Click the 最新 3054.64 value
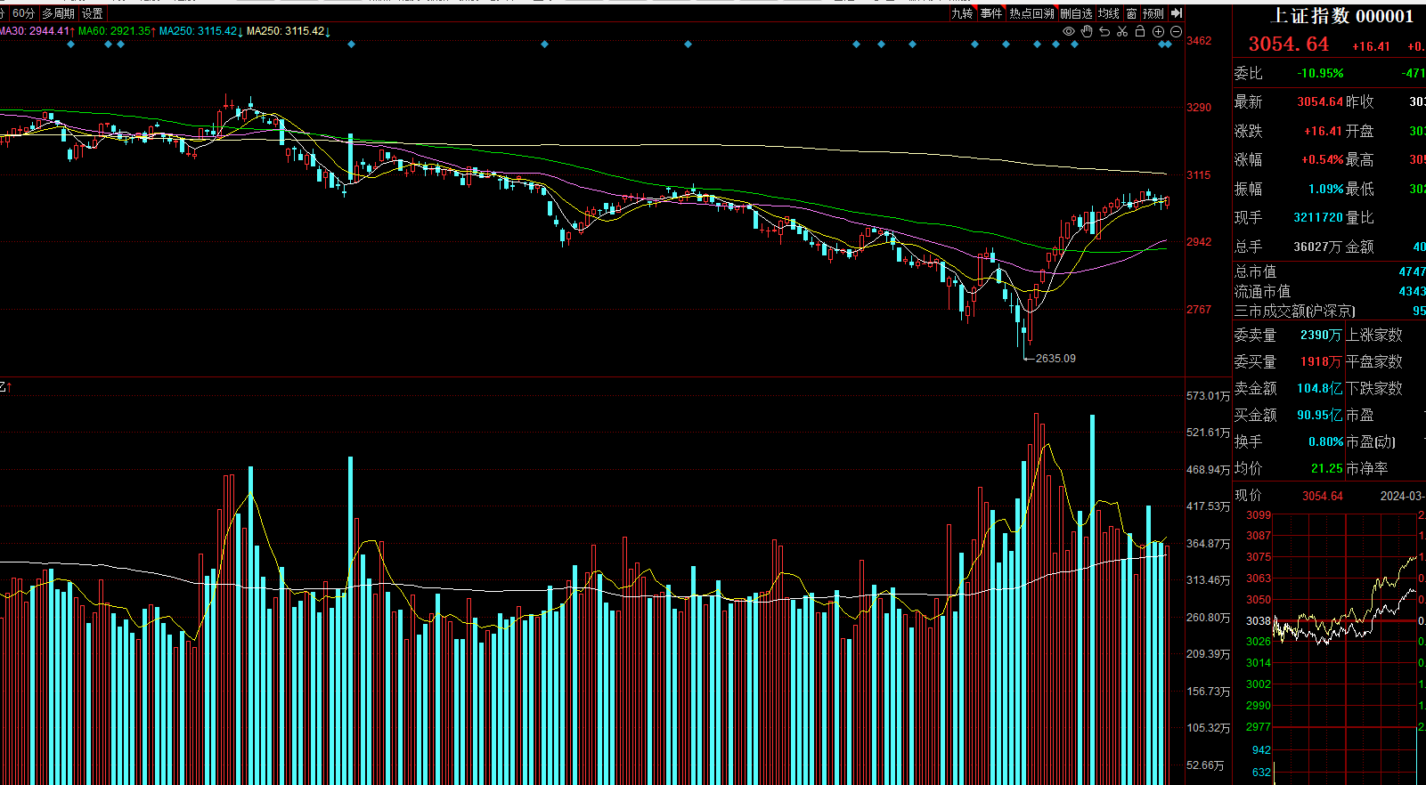 pyautogui.click(x=1320, y=101)
